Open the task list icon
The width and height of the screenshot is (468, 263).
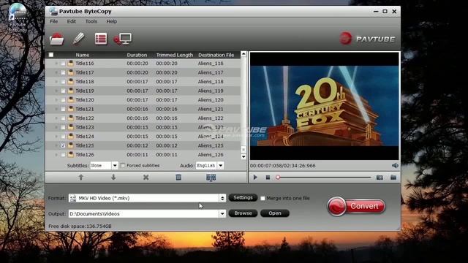coord(101,39)
